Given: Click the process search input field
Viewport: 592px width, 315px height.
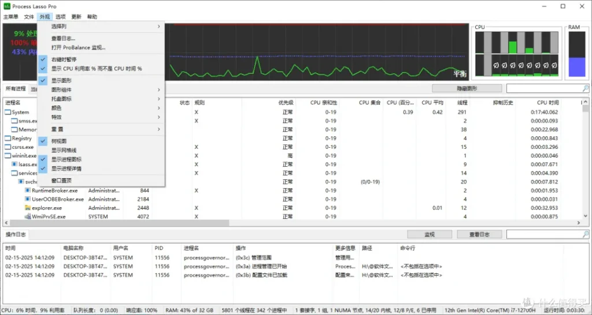Looking at the screenshot, I should [544, 88].
